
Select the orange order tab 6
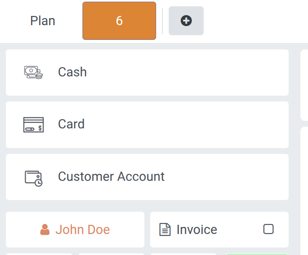(x=119, y=21)
